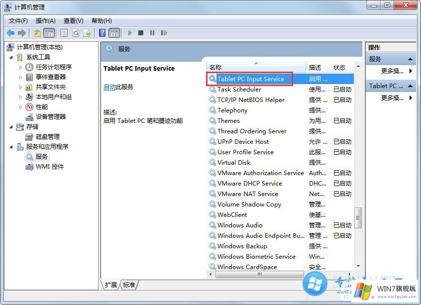Click the blue Help question-mark icon
This screenshot has height=305, width=421.
[x=103, y=33]
